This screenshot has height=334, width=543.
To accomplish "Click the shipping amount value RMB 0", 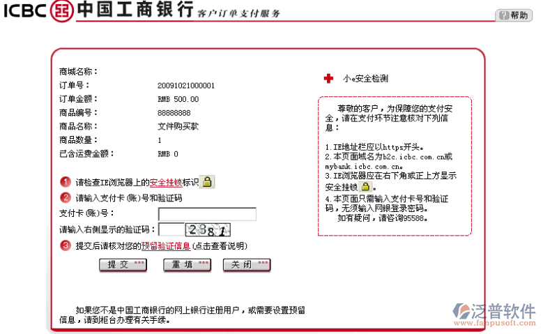I will [168, 154].
